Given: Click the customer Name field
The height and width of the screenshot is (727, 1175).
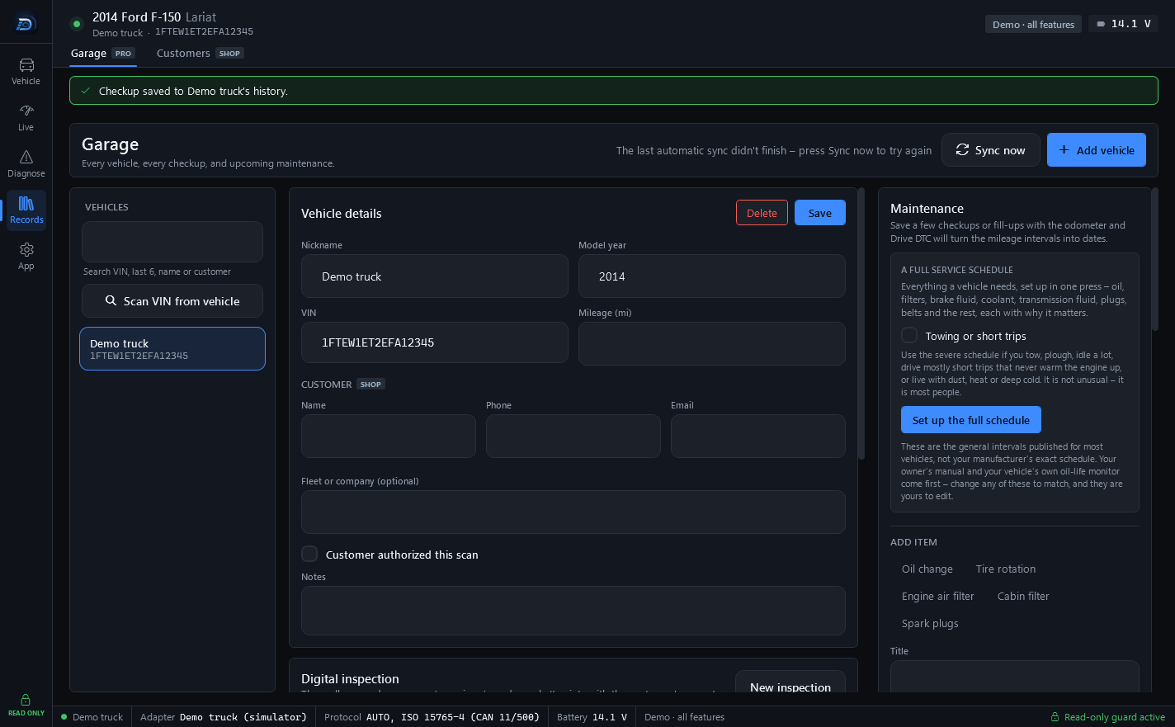Looking at the screenshot, I should click(389, 436).
